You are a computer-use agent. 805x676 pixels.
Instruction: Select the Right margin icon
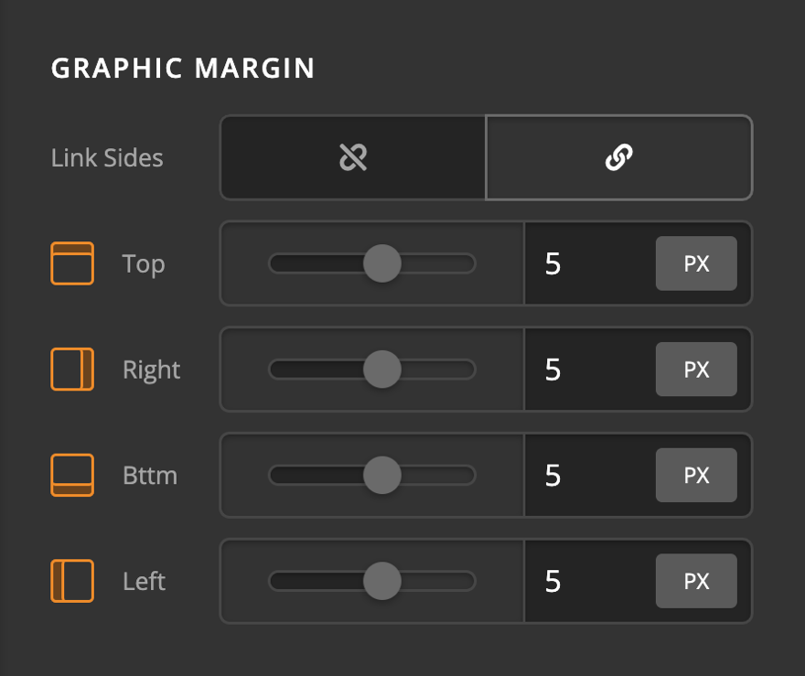[71, 370]
